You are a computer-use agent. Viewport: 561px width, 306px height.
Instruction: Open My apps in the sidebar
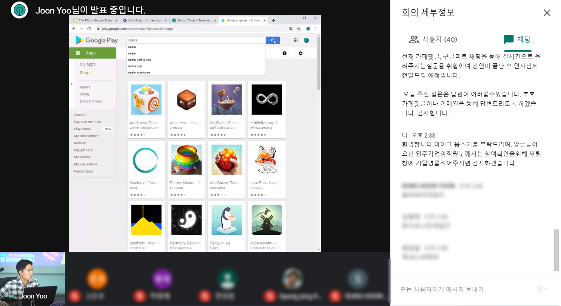pos(88,64)
